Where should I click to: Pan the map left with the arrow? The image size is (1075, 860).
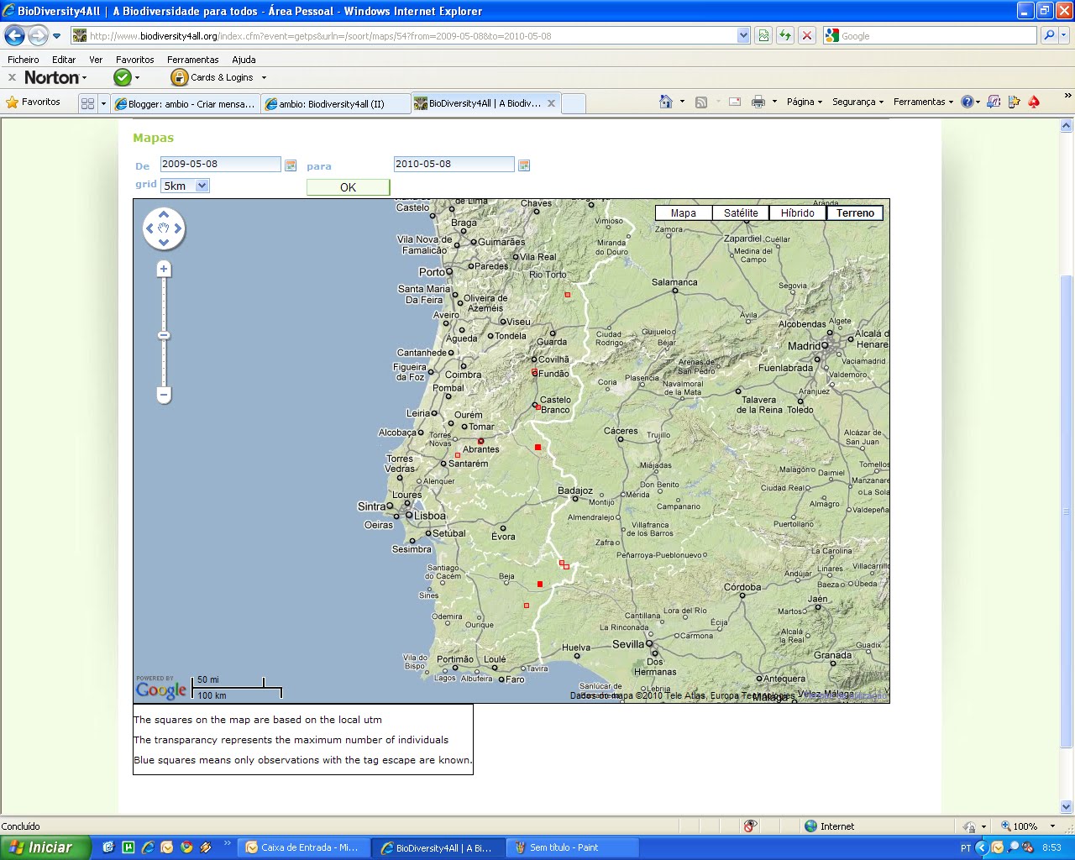[x=150, y=228]
